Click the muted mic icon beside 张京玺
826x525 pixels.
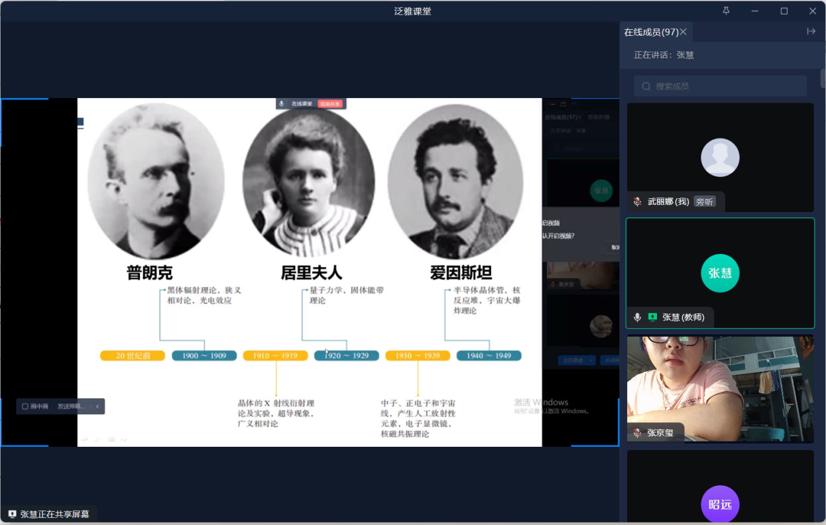pyautogui.click(x=638, y=433)
